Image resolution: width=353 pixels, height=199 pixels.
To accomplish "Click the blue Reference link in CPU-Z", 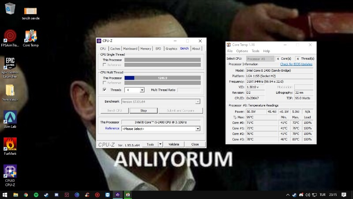I will [x=112, y=128].
